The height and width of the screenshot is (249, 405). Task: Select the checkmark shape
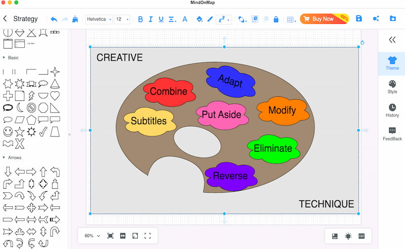coord(43,132)
